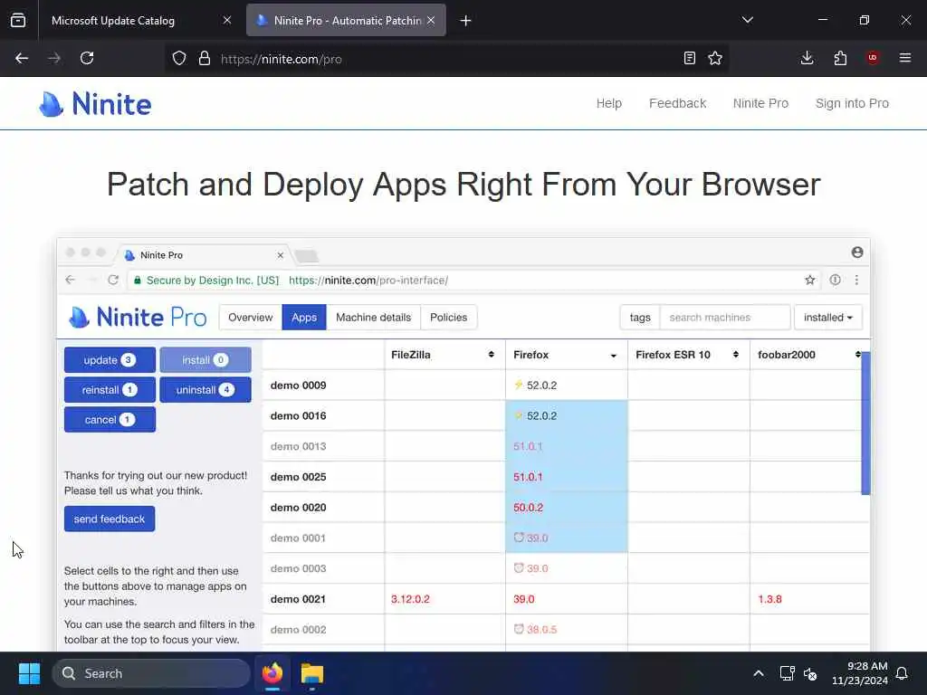Click the Patch and Deploy Apps heading
927x695 pixels.
click(x=463, y=185)
